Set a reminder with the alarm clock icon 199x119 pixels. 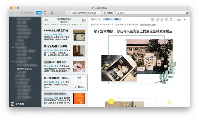pos(153,19)
